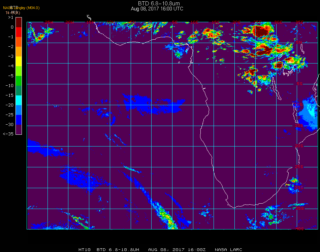Click the '10E' longitude label
Screen dimensions: 320x252
[x=194, y=22]
